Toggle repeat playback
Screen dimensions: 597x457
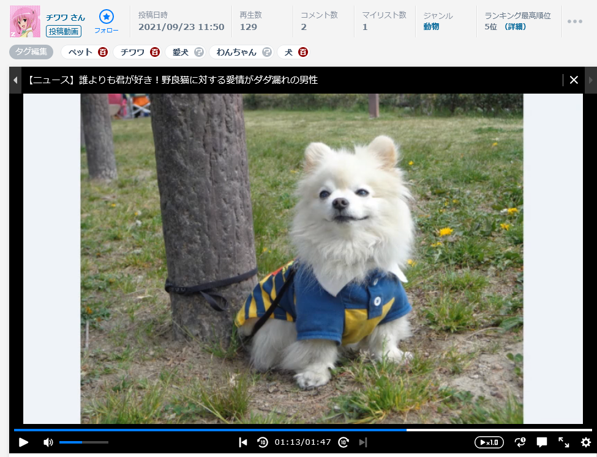coord(520,442)
